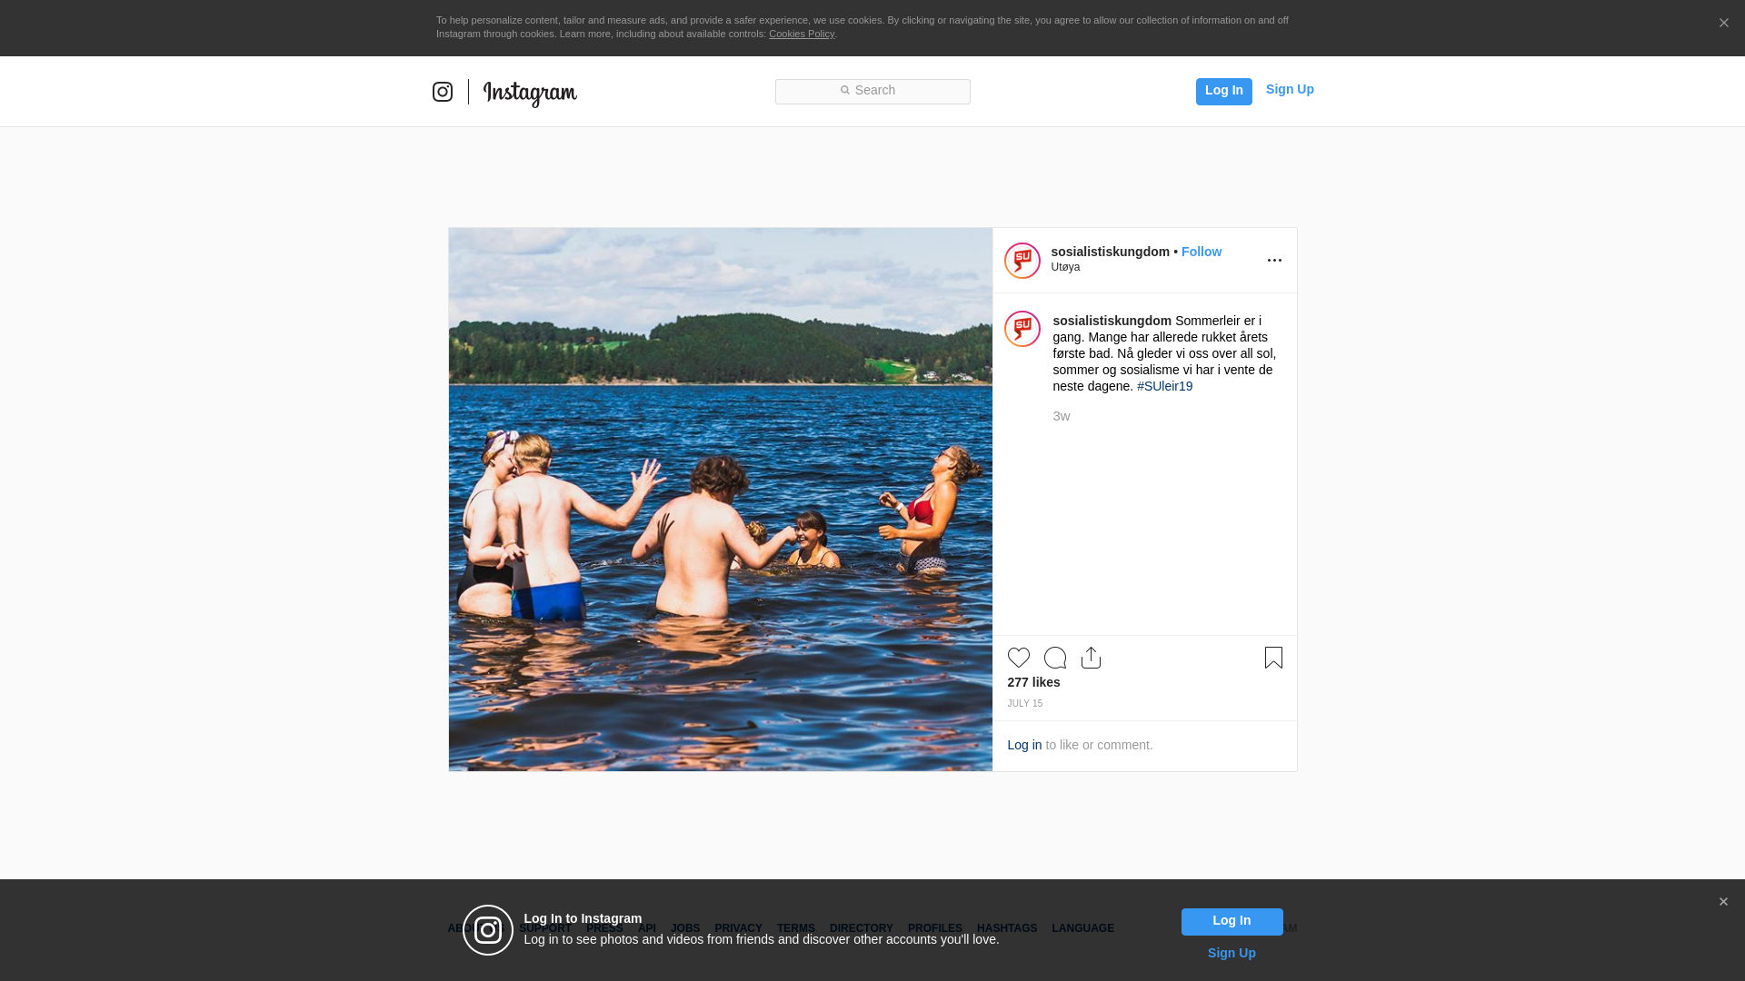Open the API footer link
The width and height of the screenshot is (1745, 981).
pyautogui.click(x=647, y=928)
